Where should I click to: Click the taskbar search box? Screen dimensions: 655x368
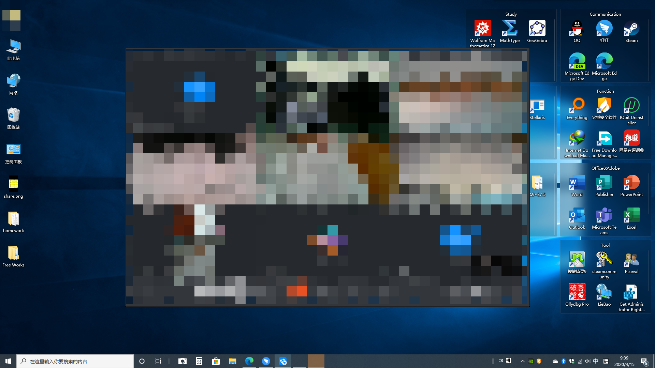pyautogui.click(x=75, y=361)
